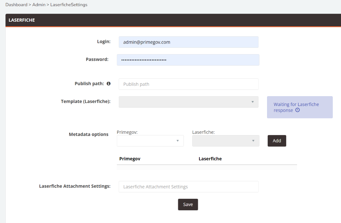Viewport: 341px width, 223px height.
Task: Click the Publish path: label
Action: (89, 83)
